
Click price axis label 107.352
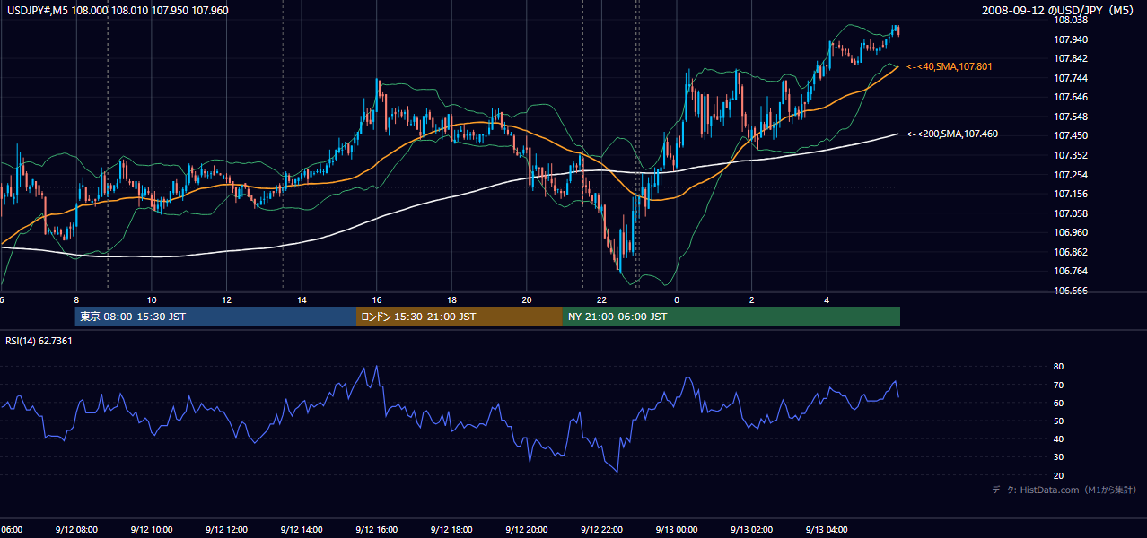1072,155
